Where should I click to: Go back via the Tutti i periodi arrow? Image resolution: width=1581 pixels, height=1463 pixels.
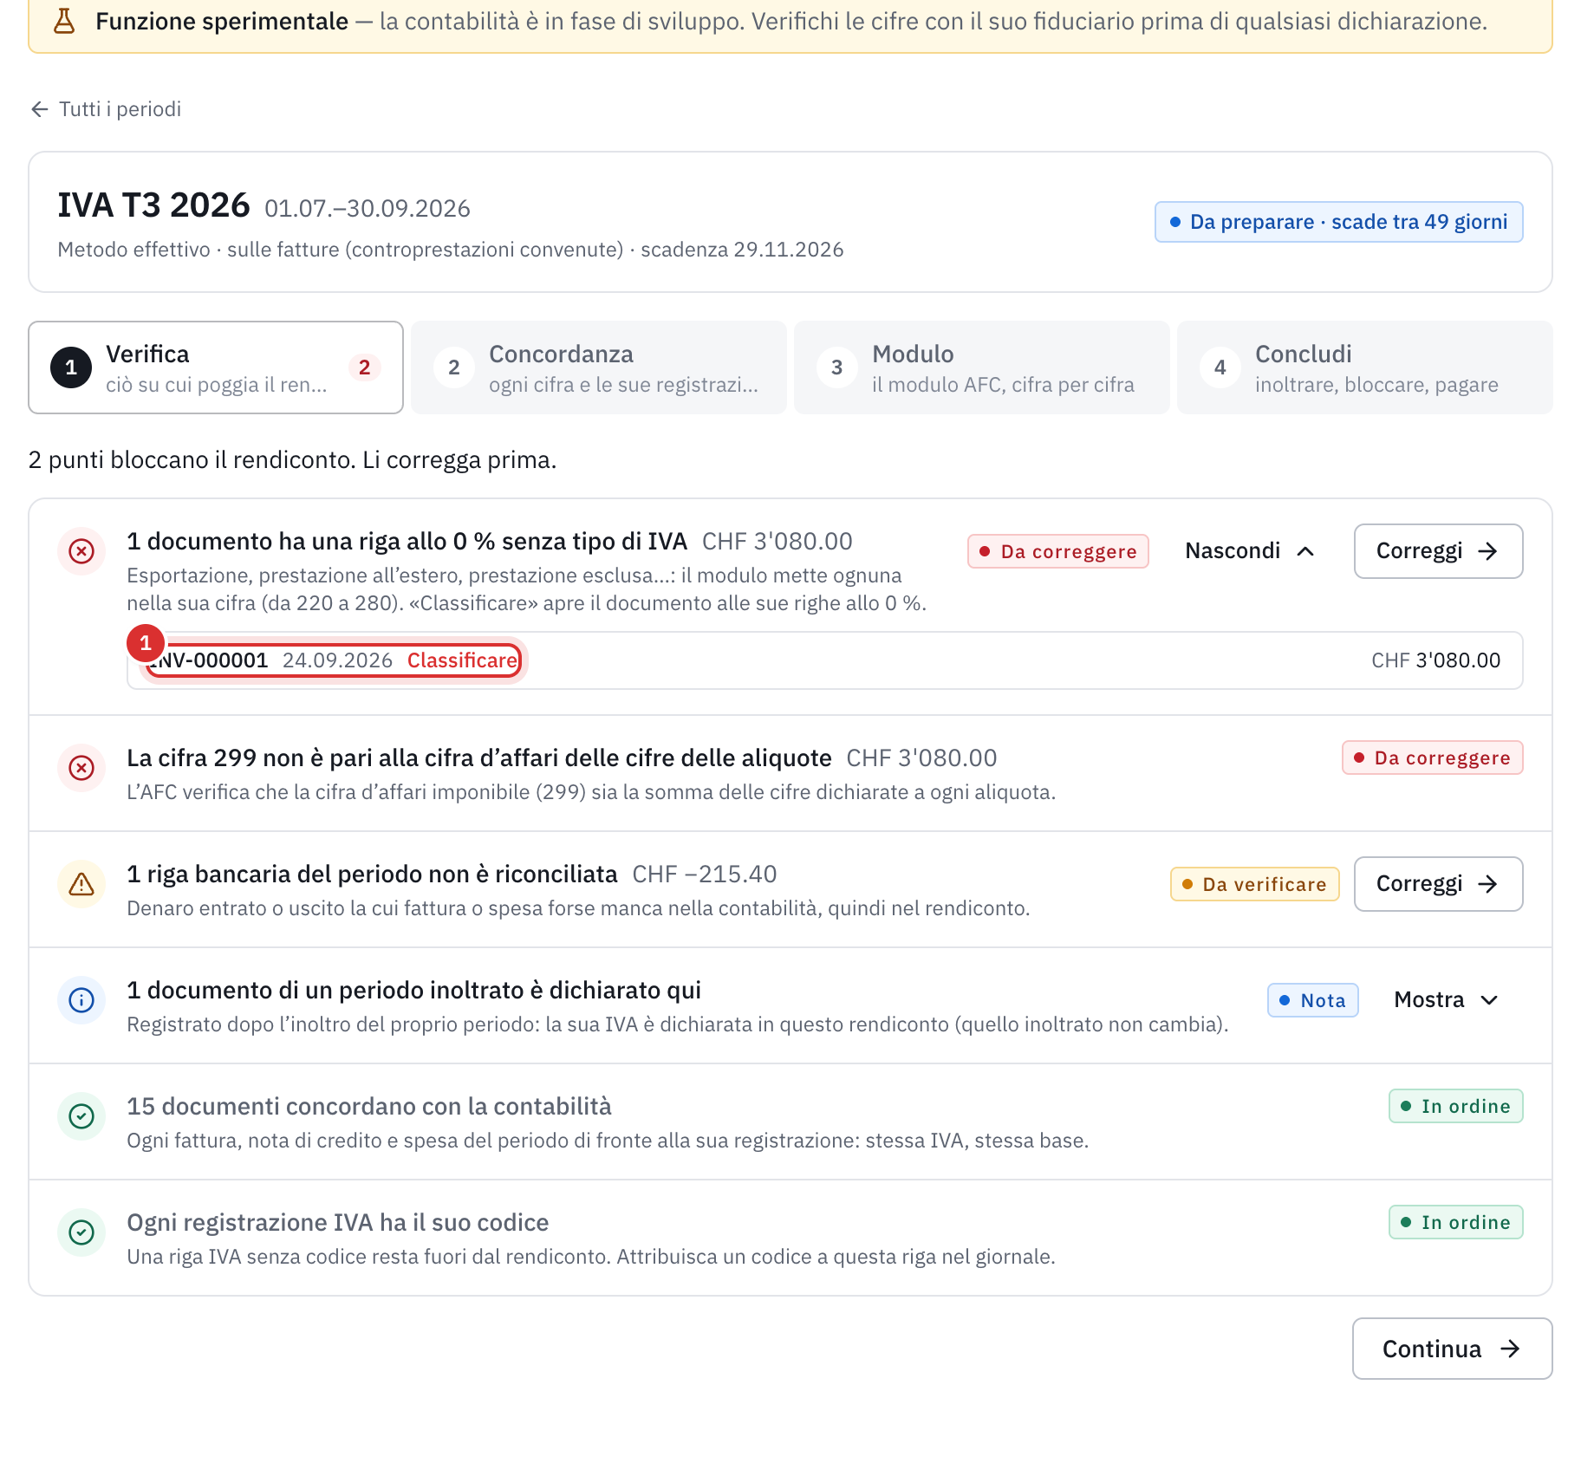[x=39, y=109]
